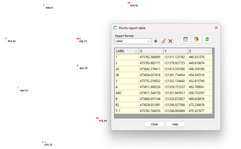Click the table grid icon button

pyautogui.click(x=186, y=39)
